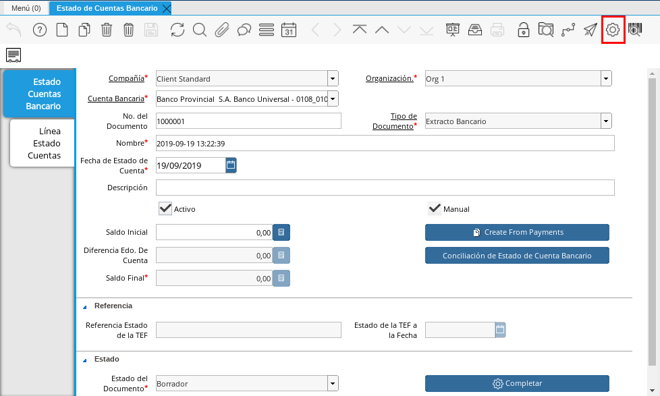660x396 pixels.
Task: Select the Menú (0) tab
Action: (x=26, y=8)
